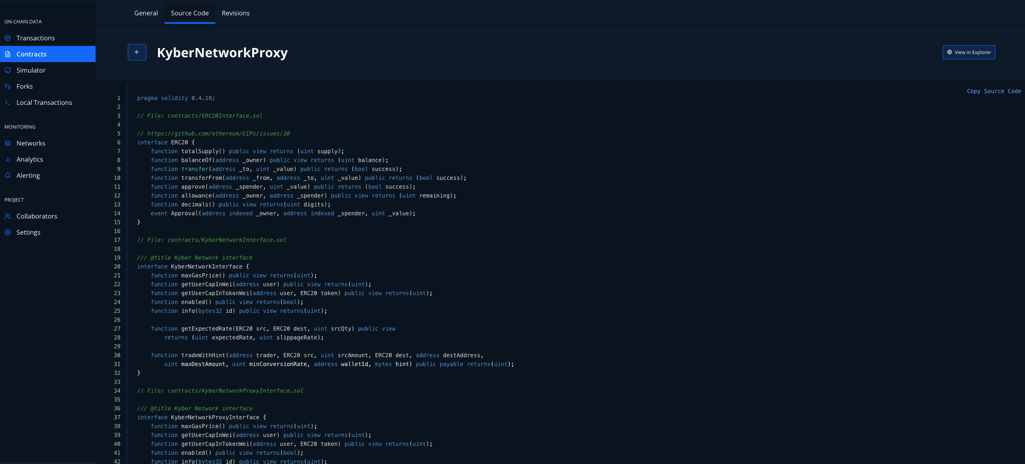Click the 'info(bytes32 id)' line 25
The width and height of the screenshot is (1025, 464).
point(239,311)
